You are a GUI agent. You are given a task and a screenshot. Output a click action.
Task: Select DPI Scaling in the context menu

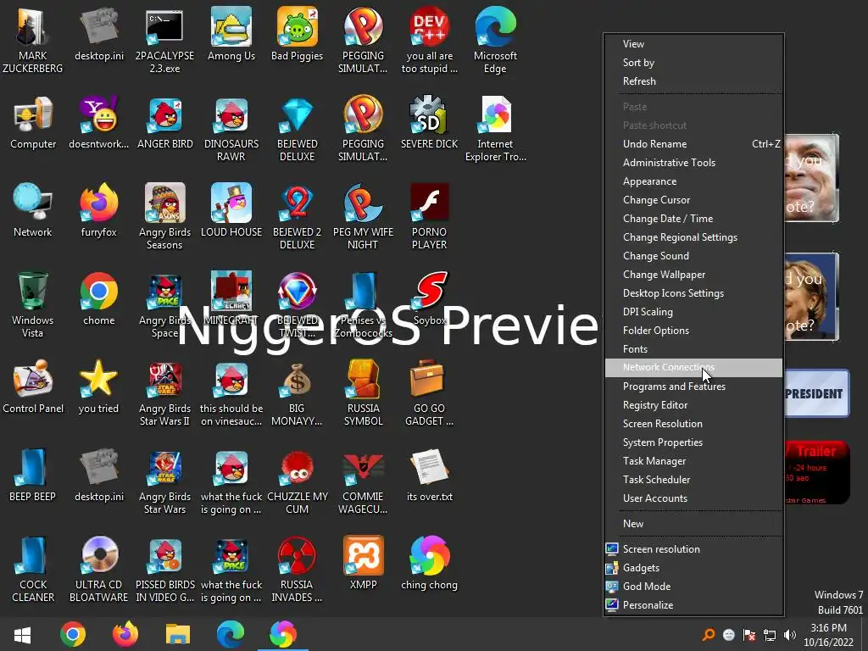coord(693,312)
